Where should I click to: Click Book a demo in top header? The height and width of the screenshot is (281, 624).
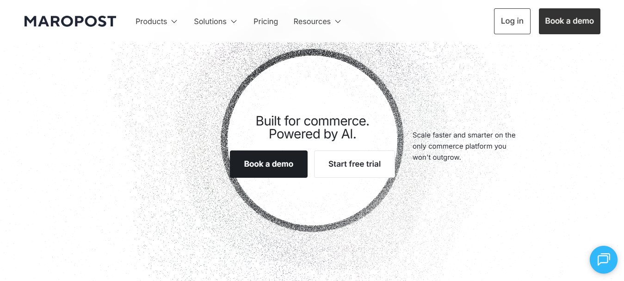(569, 21)
